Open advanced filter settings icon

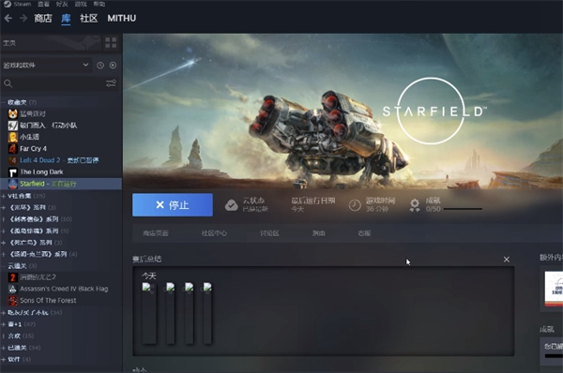click(x=111, y=83)
